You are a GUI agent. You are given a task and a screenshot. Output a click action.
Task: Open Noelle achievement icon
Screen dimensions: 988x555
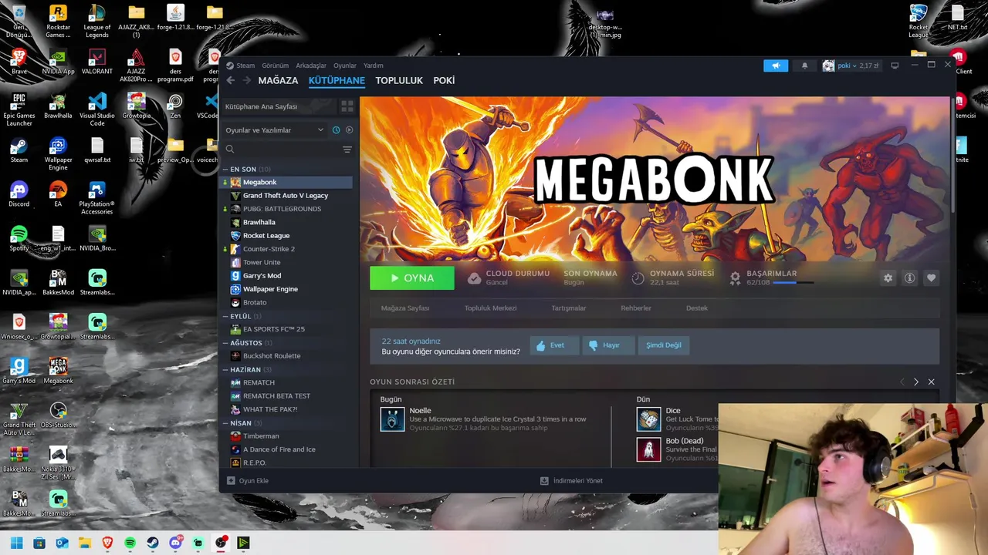coord(392,419)
